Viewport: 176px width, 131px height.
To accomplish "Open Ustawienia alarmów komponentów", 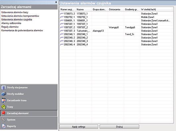I will click(x=20, y=16).
